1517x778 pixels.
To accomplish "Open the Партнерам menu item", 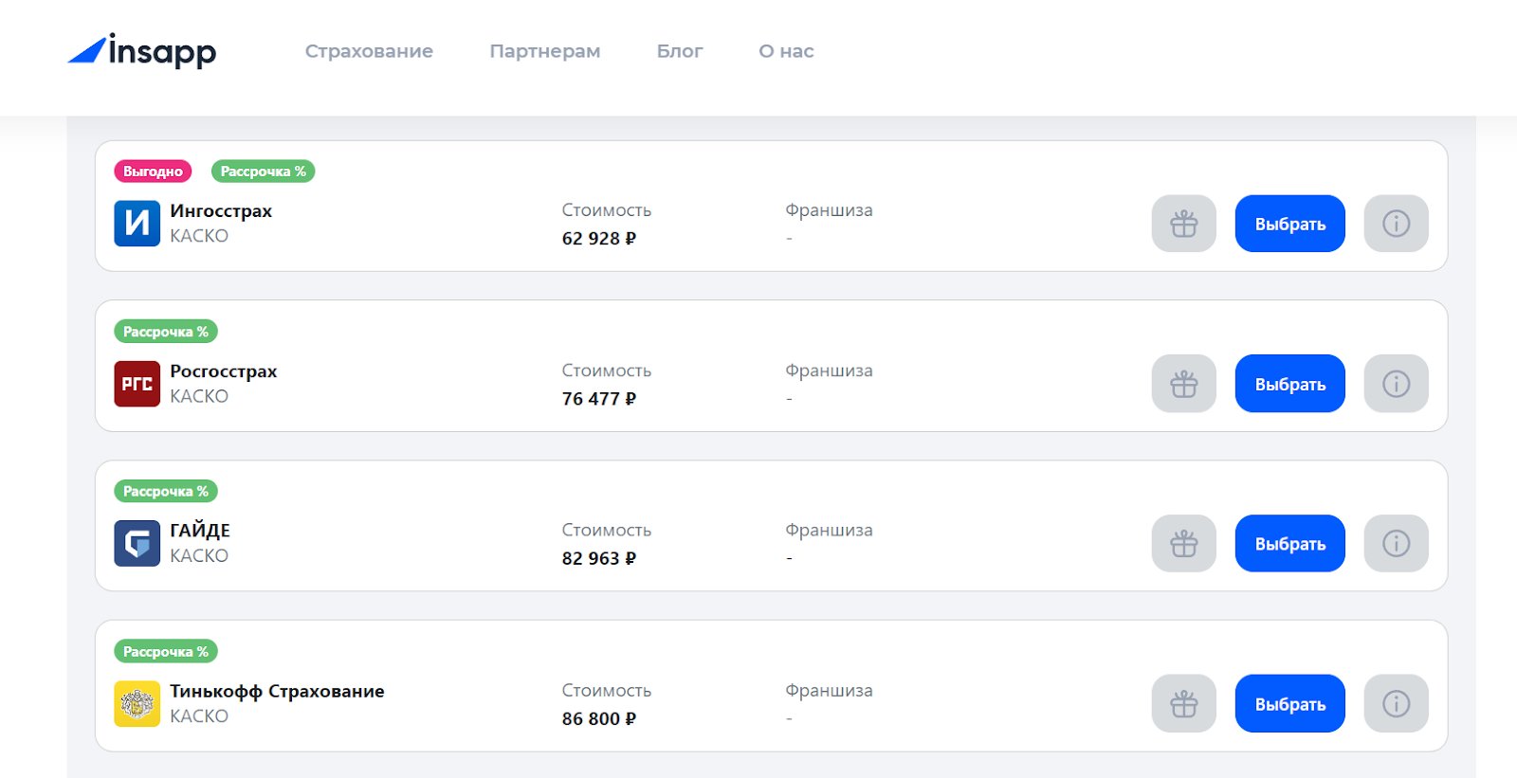I will coord(545,51).
